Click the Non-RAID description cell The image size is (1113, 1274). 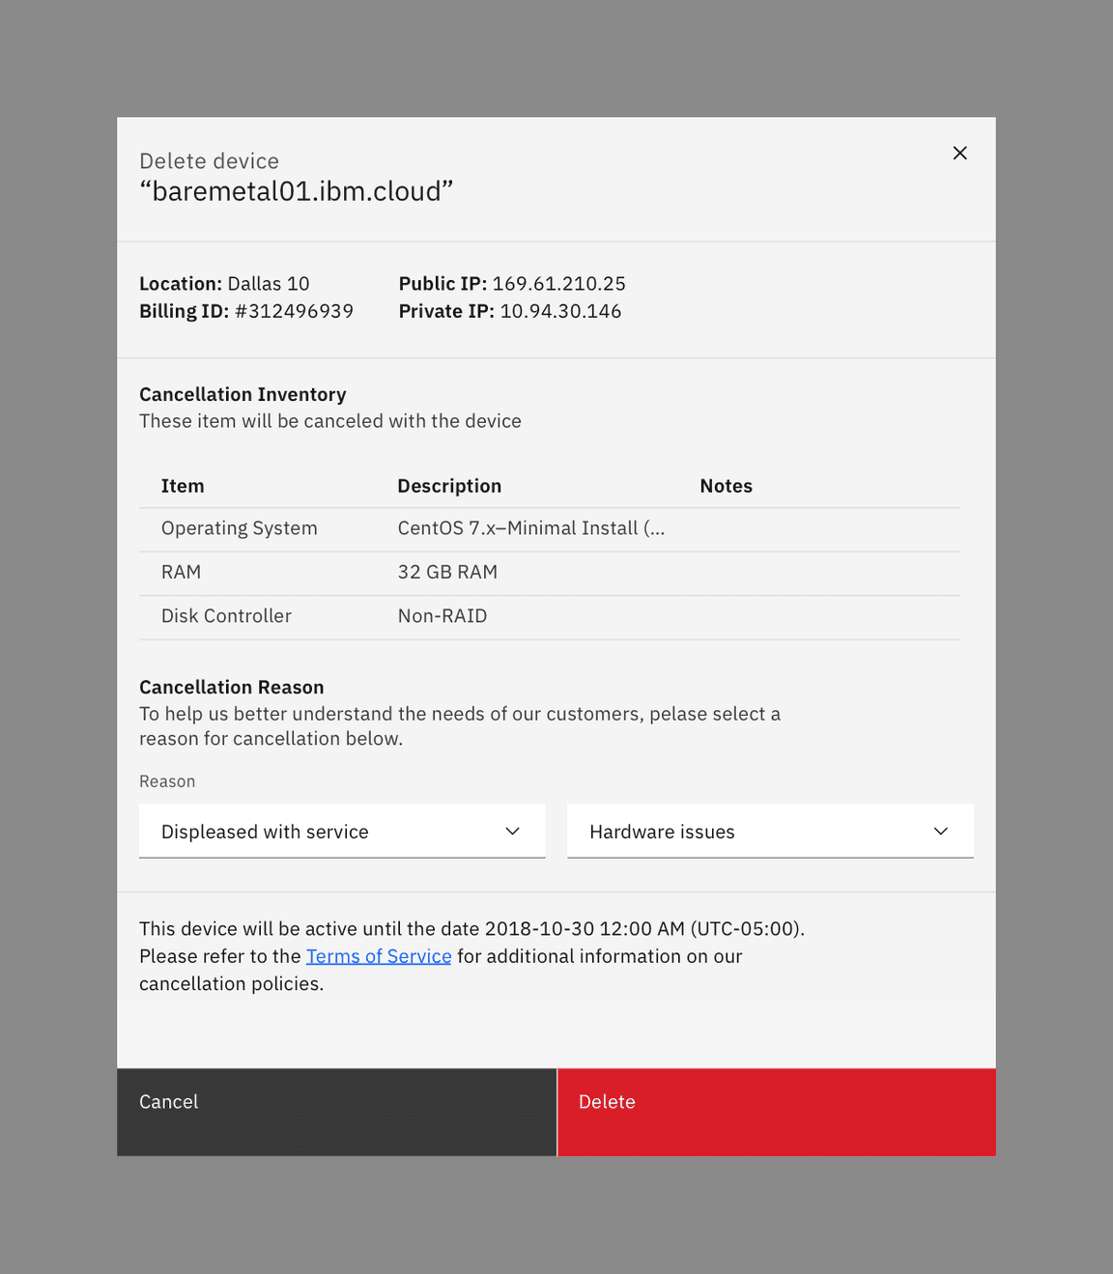point(442,616)
